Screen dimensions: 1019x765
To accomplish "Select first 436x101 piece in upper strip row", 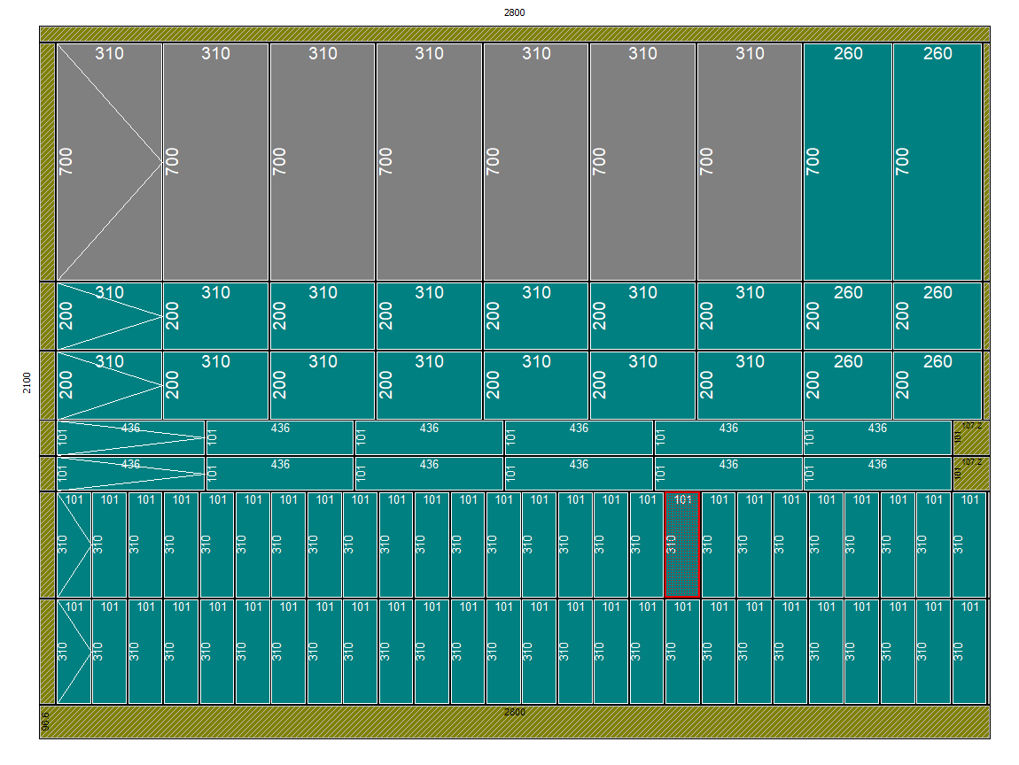I will tap(131, 438).
